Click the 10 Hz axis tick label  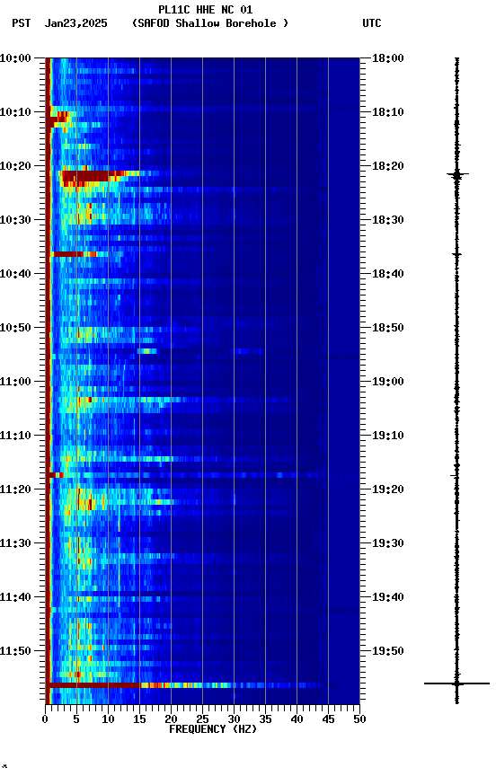coord(108,719)
